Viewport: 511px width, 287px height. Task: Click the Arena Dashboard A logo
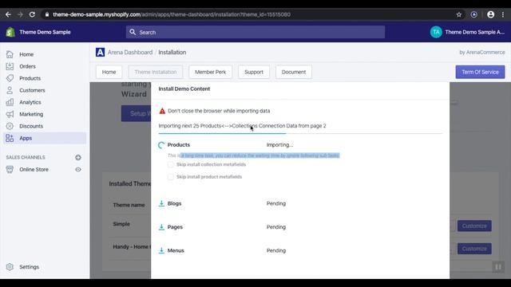point(100,52)
